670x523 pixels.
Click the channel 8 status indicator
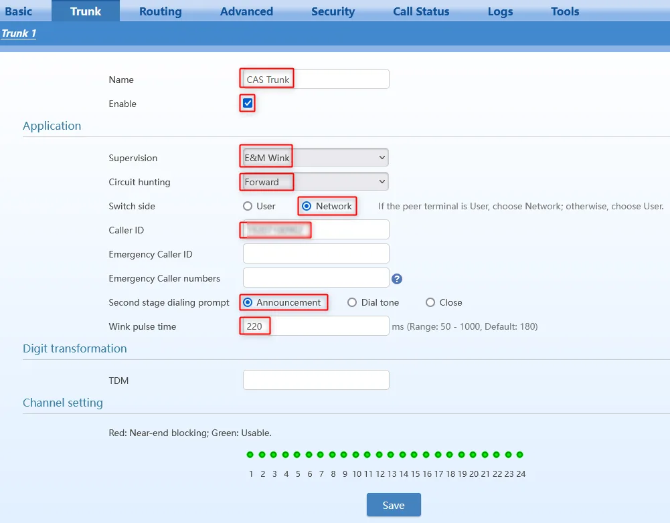click(332, 455)
